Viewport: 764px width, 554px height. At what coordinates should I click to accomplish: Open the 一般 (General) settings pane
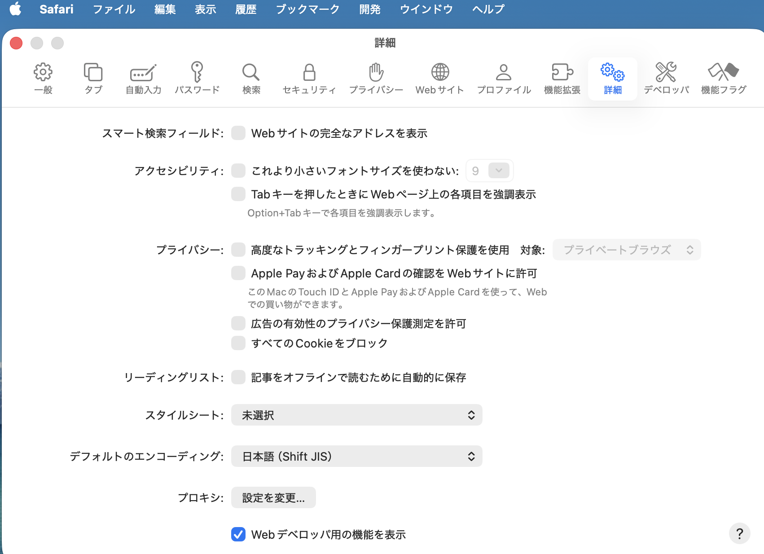coord(43,79)
